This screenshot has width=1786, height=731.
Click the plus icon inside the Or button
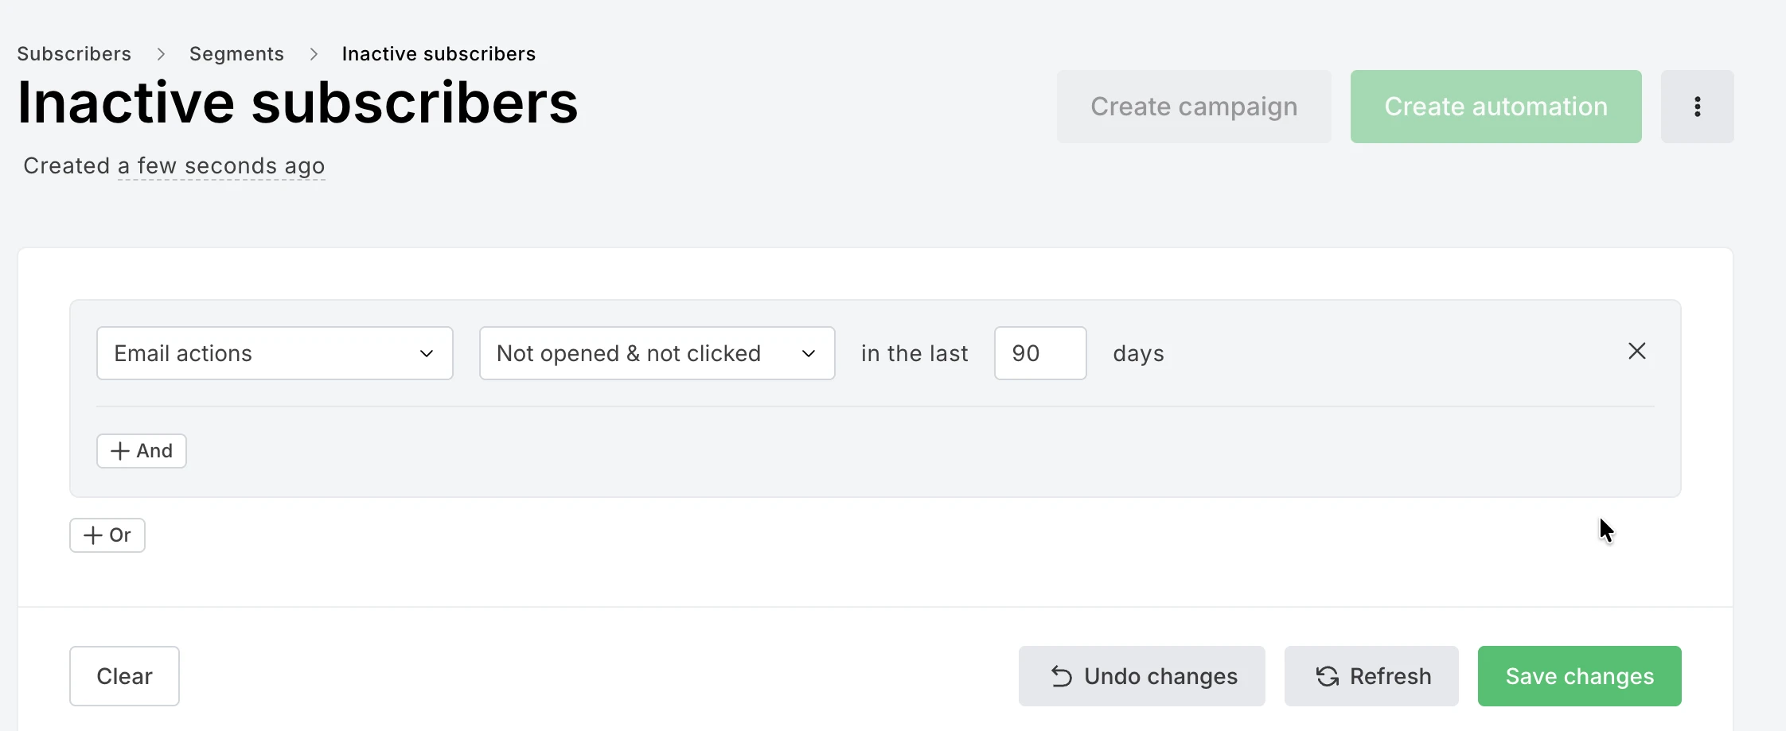(92, 535)
